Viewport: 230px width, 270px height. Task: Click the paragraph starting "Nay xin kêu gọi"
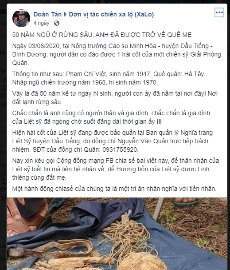(115, 169)
